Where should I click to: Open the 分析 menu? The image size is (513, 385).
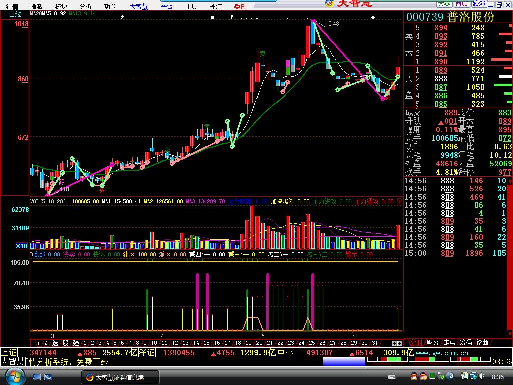[x=85, y=6]
